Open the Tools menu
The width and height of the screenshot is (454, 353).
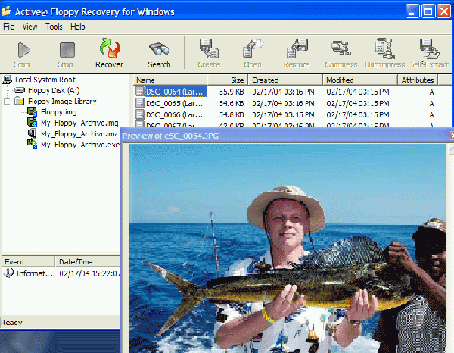pos(54,27)
